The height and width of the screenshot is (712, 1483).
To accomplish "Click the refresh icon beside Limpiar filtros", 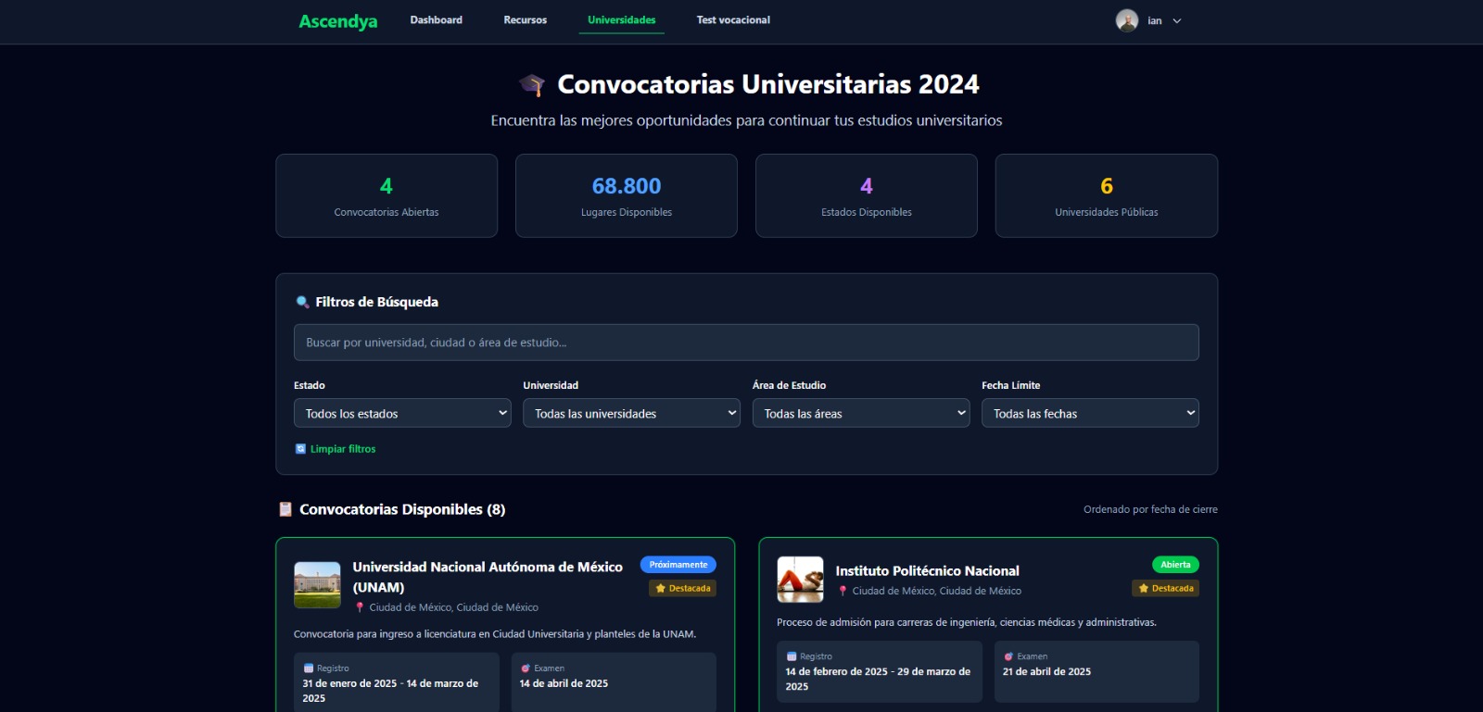I will tap(300, 449).
